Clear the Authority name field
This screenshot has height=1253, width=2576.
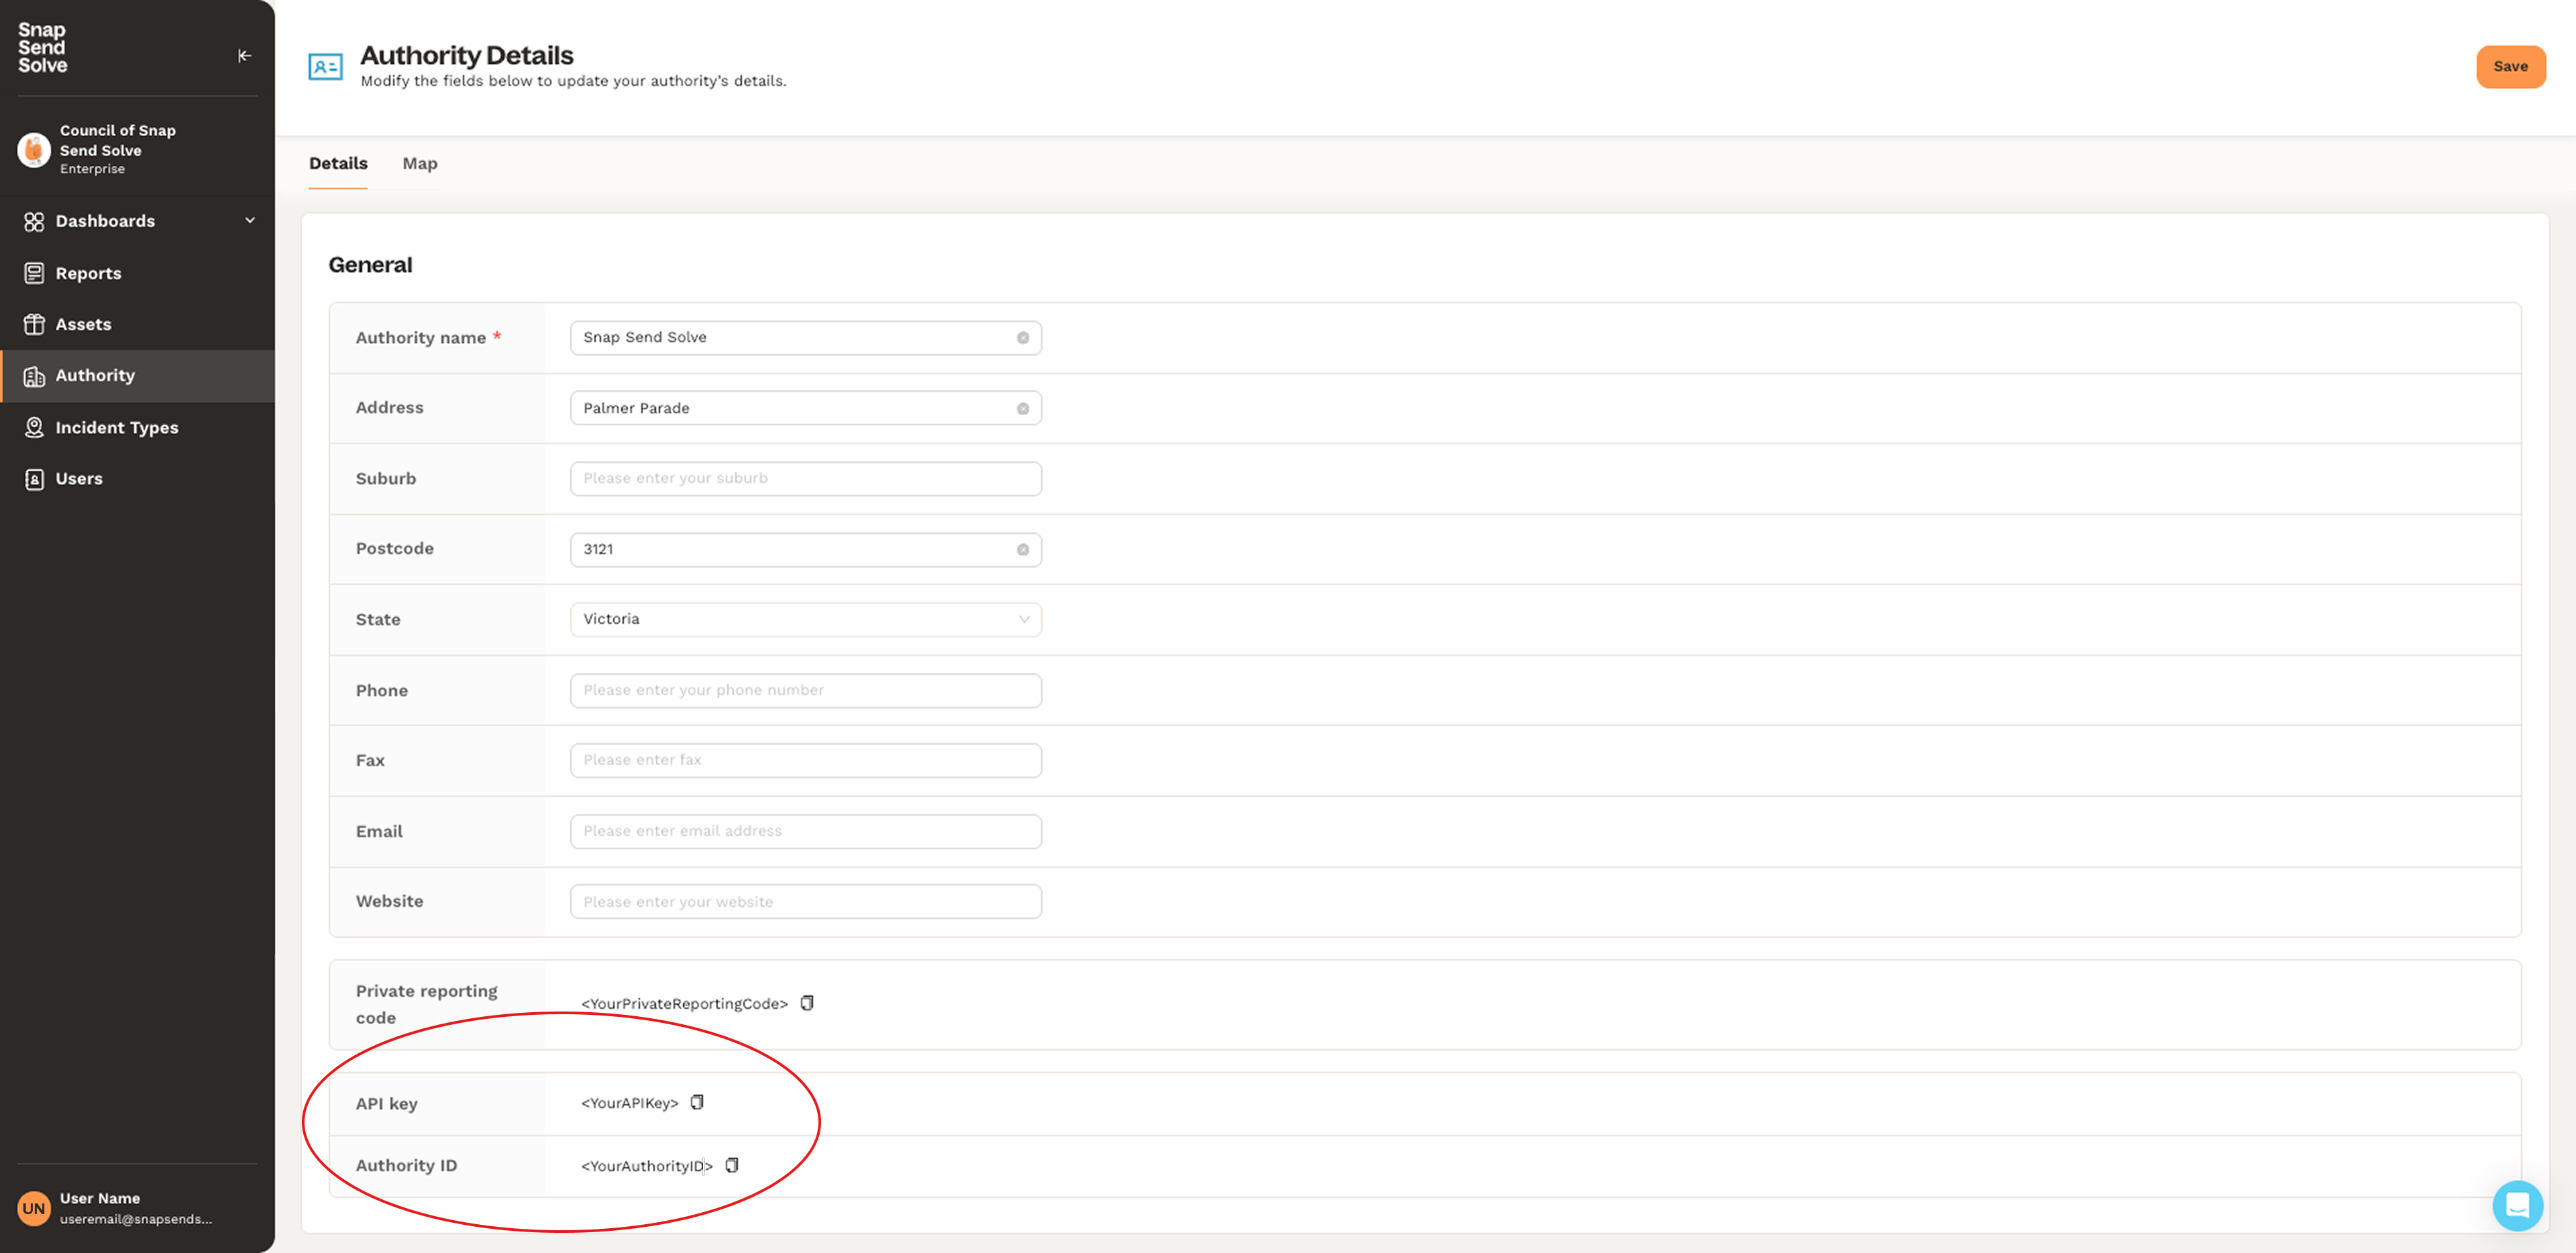(x=1022, y=338)
